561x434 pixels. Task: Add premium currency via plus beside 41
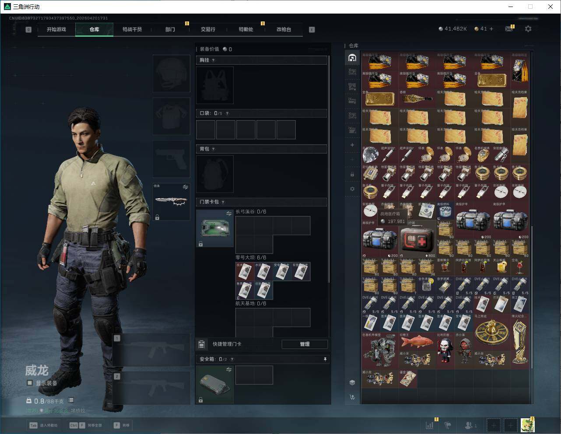tap(491, 29)
